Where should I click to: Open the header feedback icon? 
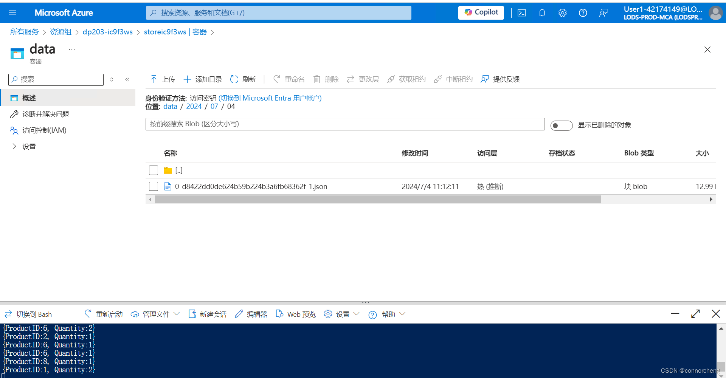pos(603,13)
